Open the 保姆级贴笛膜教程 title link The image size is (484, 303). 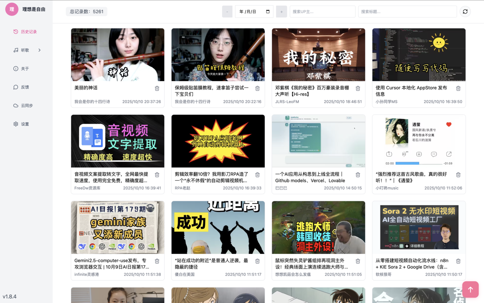pyautogui.click(x=212, y=91)
